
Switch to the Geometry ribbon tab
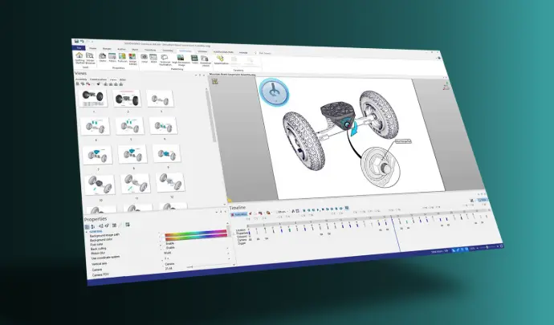pos(168,51)
